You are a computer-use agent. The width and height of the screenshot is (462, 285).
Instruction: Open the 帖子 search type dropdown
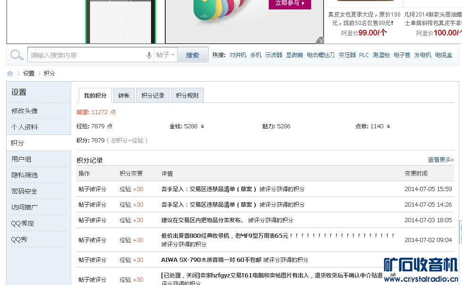(x=165, y=55)
